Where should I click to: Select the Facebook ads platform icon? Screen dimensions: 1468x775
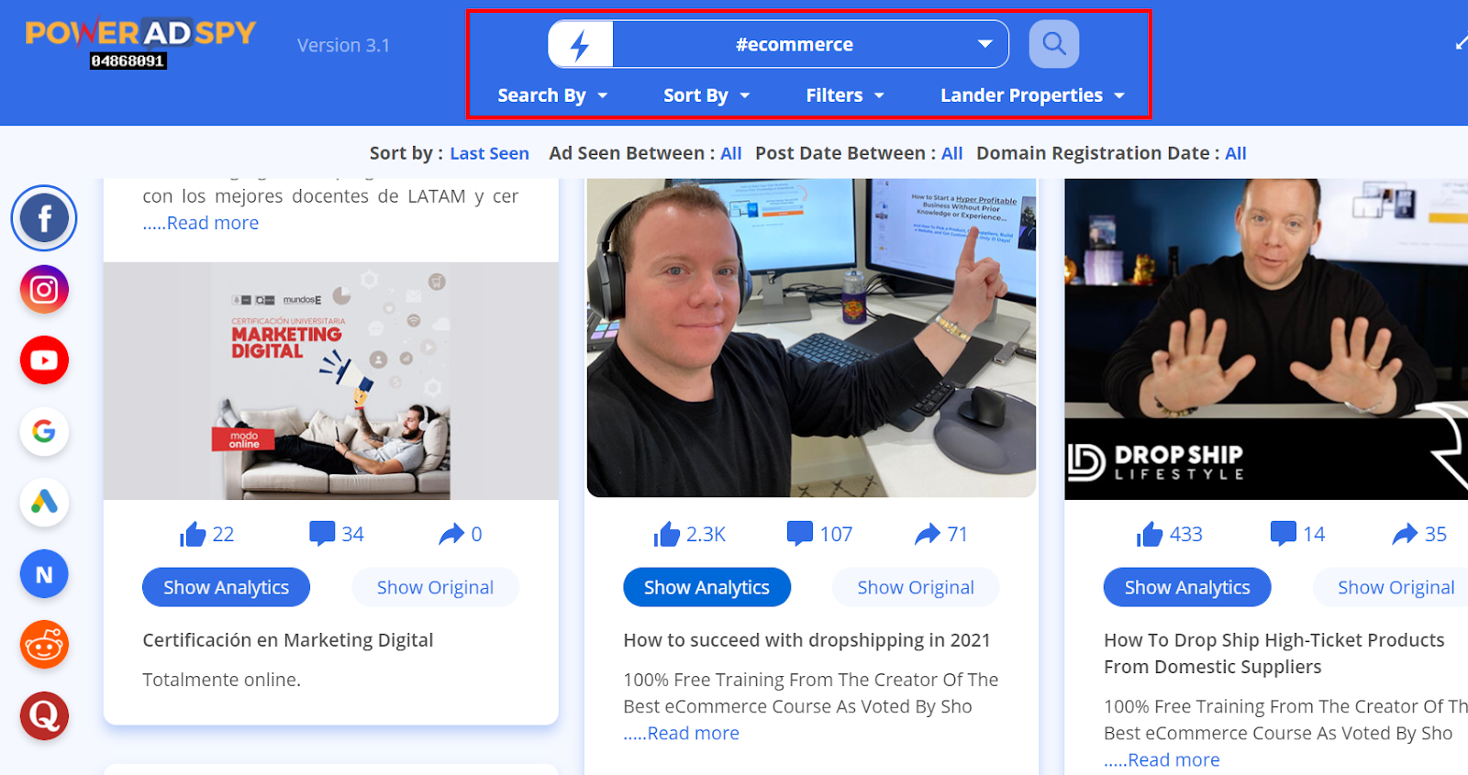click(x=44, y=218)
